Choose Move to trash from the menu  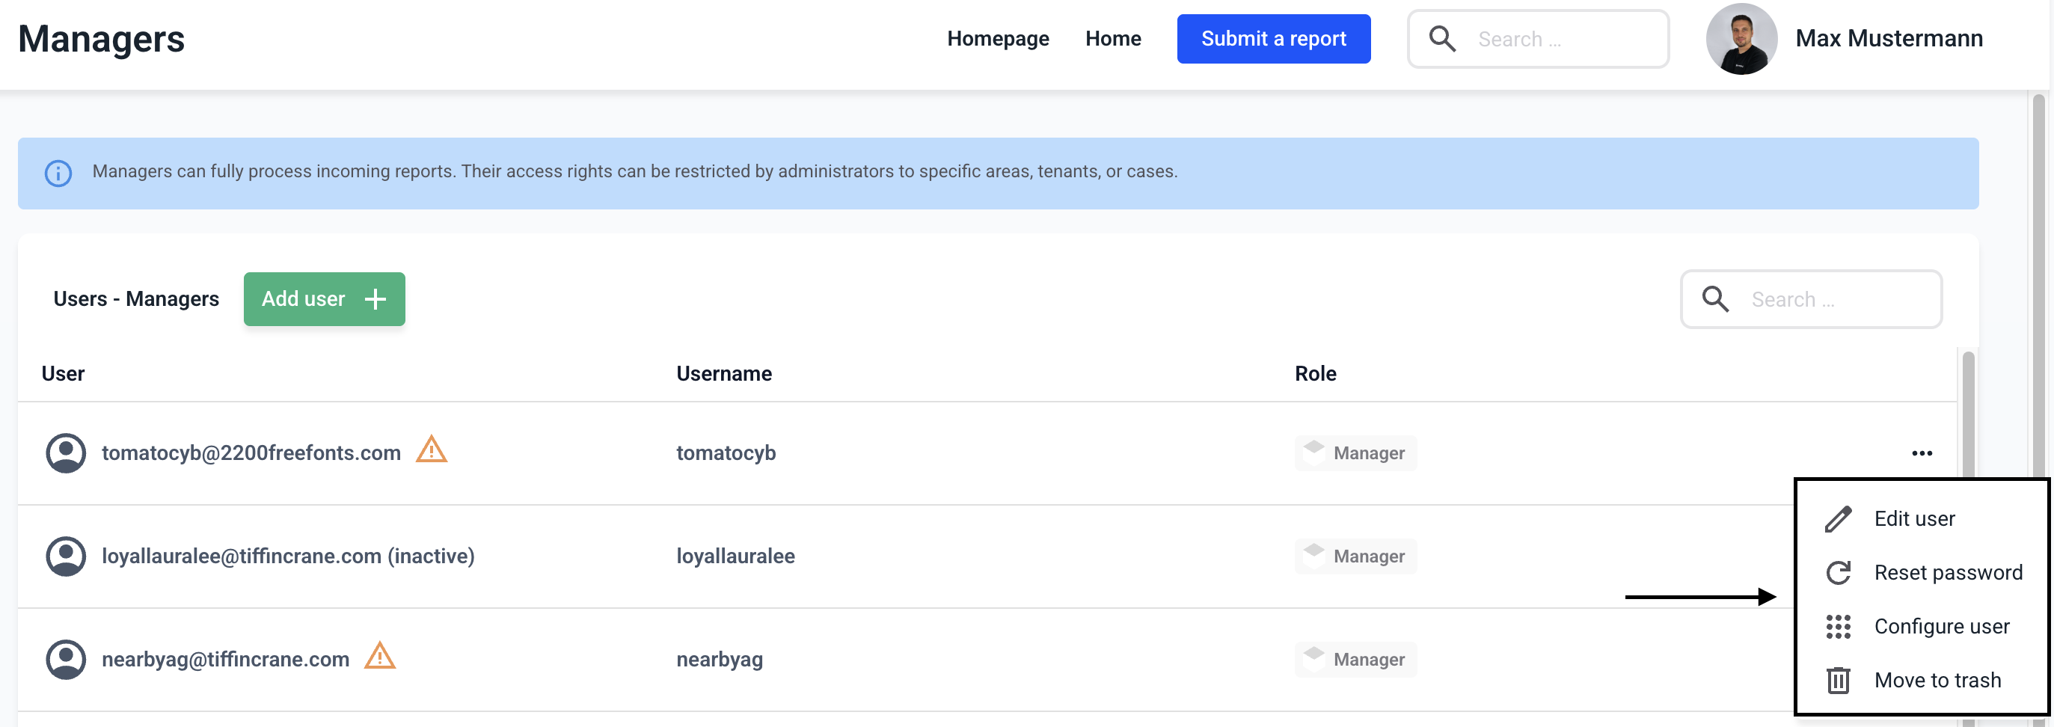1937,680
